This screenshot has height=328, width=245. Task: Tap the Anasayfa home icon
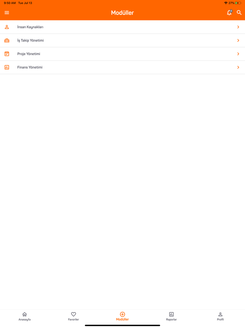point(24,314)
